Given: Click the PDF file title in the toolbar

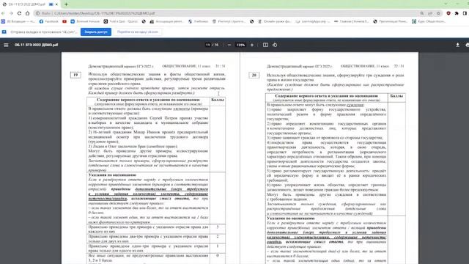Looking at the screenshot, I should pyautogui.click(x=36, y=45).
